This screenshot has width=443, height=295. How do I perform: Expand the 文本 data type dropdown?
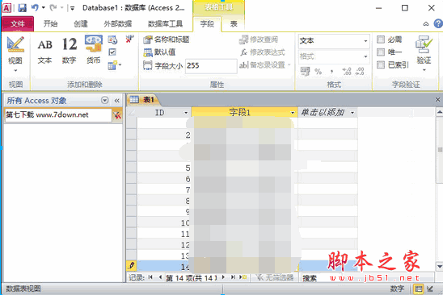tap(365, 41)
